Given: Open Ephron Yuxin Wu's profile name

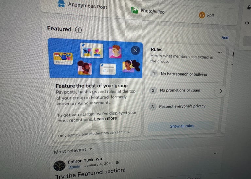Looking at the screenshot, I should click(x=85, y=160).
